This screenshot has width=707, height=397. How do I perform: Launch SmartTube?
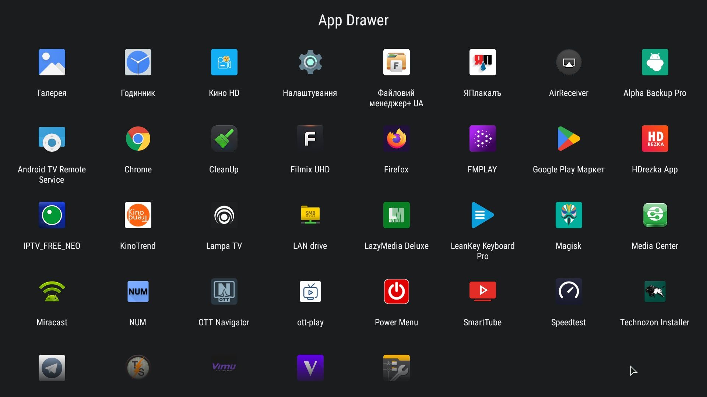[483, 292]
